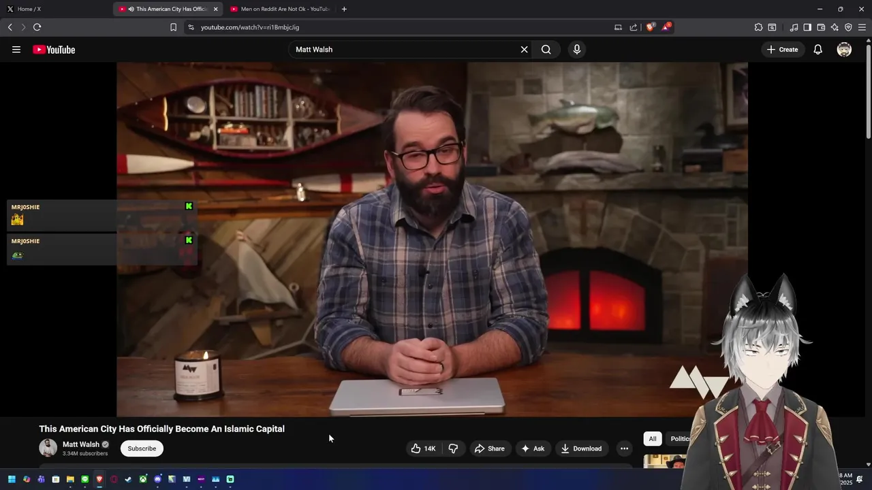Viewport: 872px width, 490px height.
Task: Click the video title text
Action: click(161, 429)
